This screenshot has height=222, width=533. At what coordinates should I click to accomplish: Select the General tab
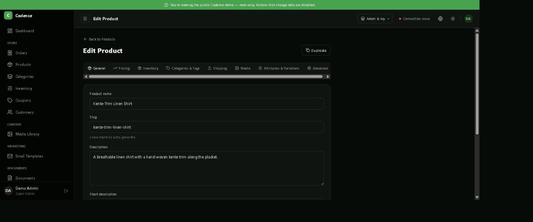pos(97,68)
